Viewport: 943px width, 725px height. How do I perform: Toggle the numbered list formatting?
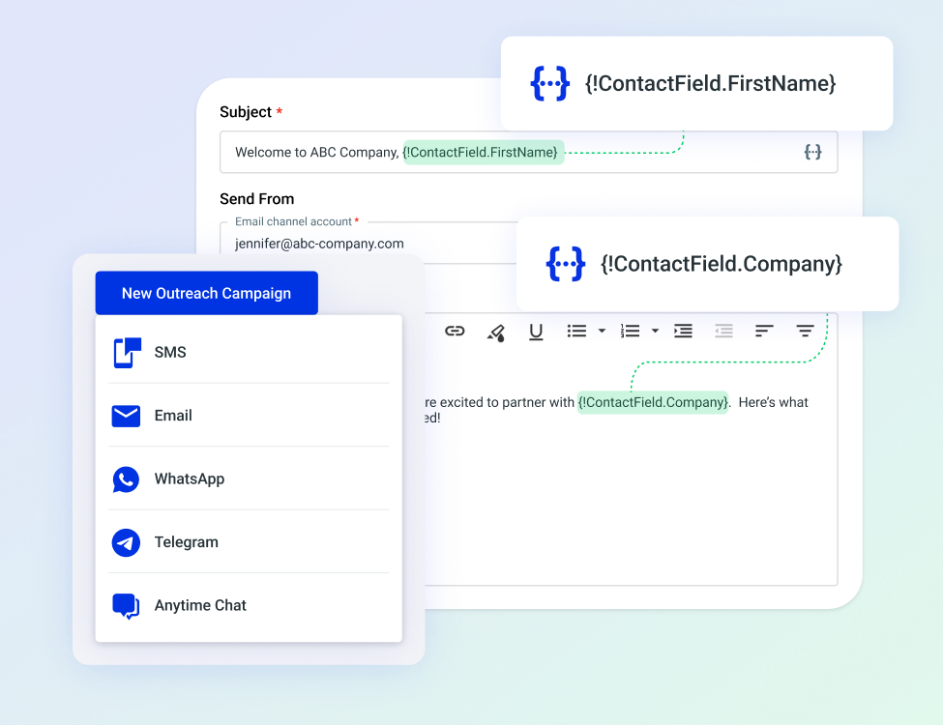pyautogui.click(x=629, y=331)
